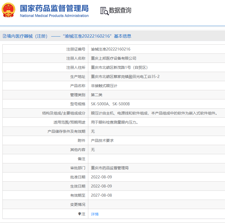Image resolution: width=225 pixels, height=223 pixels.
Task: Click the document icon before 境内医疗器械
Action: coord(5,36)
